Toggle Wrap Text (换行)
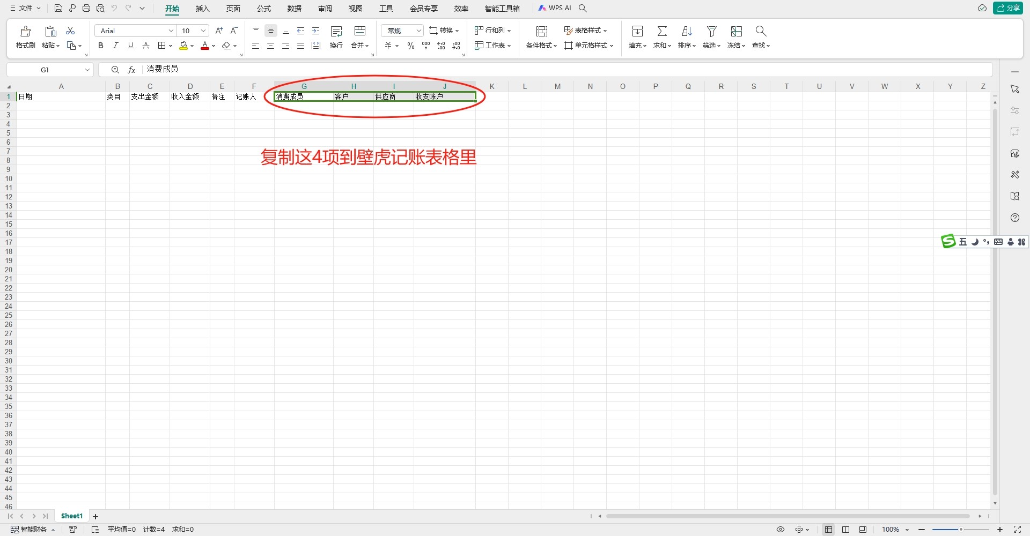This screenshot has width=1030, height=536. click(336, 32)
